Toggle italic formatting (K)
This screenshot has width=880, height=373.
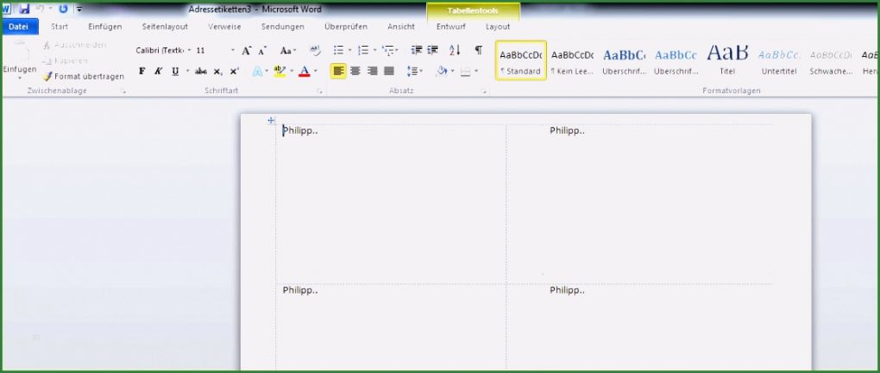click(x=159, y=72)
